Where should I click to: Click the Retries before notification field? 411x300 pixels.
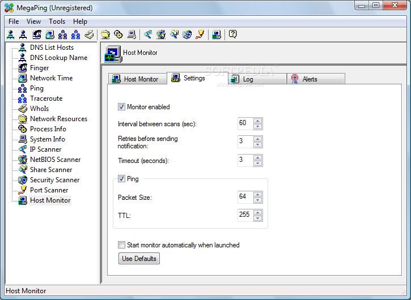(245, 142)
